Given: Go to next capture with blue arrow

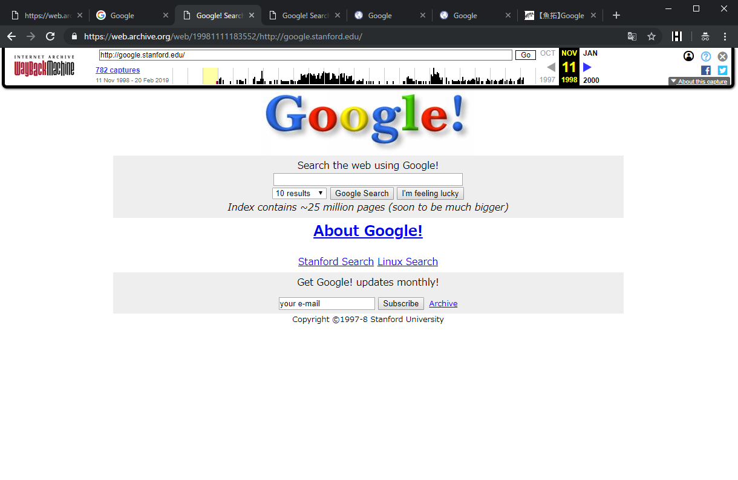Looking at the screenshot, I should tap(587, 67).
